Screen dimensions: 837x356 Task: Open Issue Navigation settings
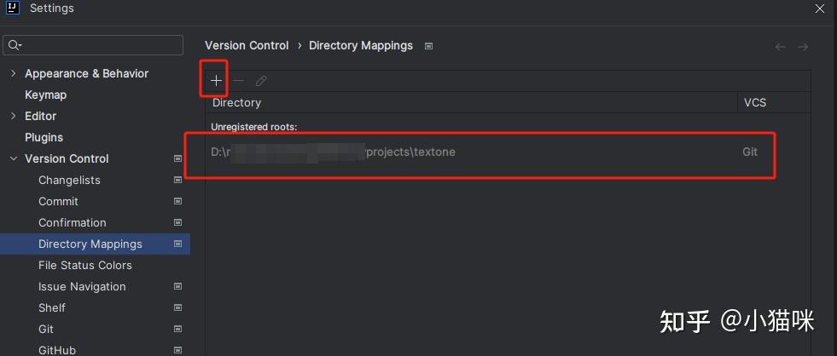(82, 286)
